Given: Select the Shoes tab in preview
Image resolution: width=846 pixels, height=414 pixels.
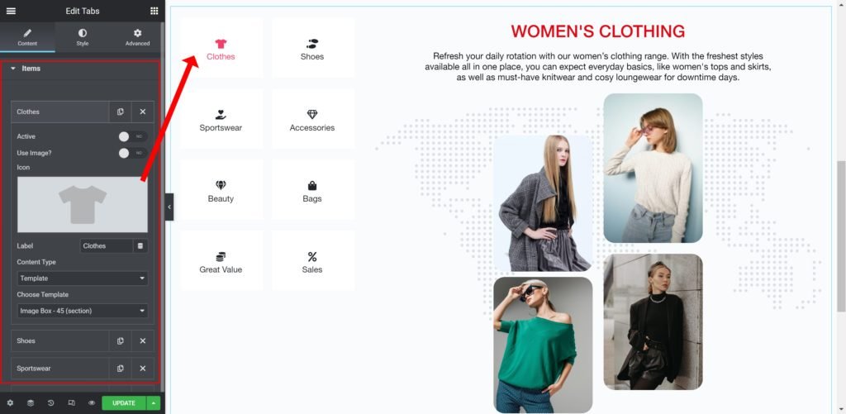Looking at the screenshot, I should tap(312, 48).
